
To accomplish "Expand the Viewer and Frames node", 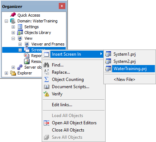I will (x=20, y=44).
